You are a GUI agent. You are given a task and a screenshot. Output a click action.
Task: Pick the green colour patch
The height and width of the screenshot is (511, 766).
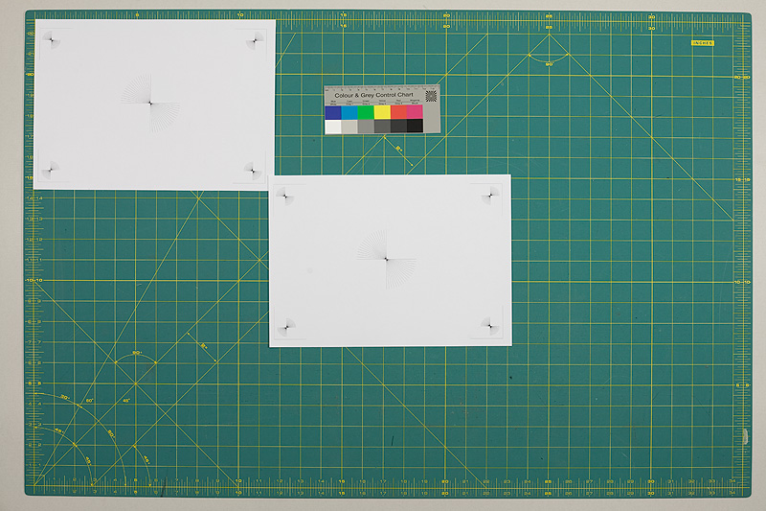point(365,111)
